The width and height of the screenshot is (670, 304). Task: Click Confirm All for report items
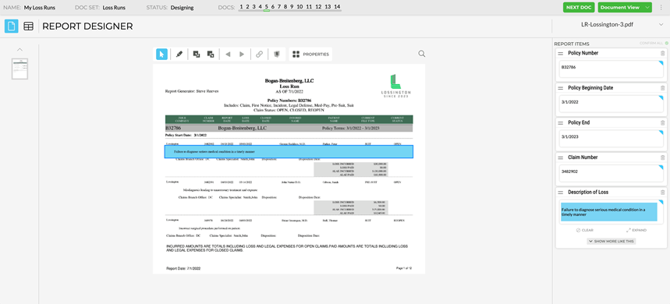point(654,43)
